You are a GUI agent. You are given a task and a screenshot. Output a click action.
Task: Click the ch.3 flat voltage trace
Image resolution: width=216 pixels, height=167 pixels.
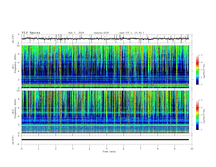click(105, 140)
